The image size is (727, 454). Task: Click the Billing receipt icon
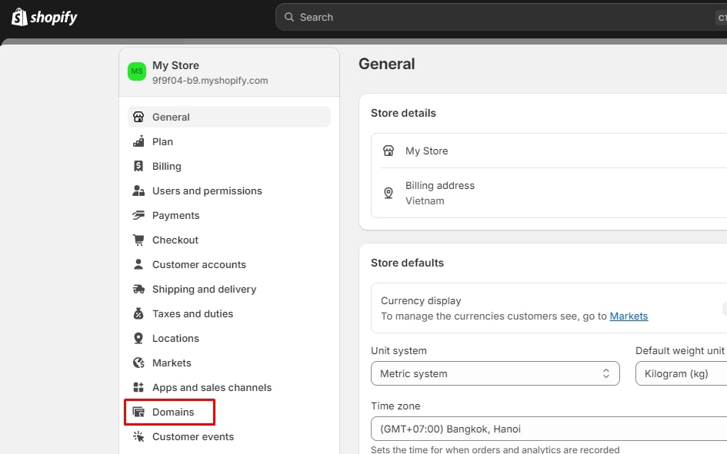(138, 166)
